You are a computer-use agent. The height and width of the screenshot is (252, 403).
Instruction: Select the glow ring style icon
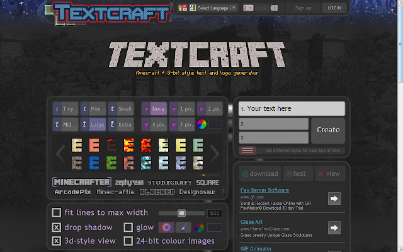pos(166,227)
